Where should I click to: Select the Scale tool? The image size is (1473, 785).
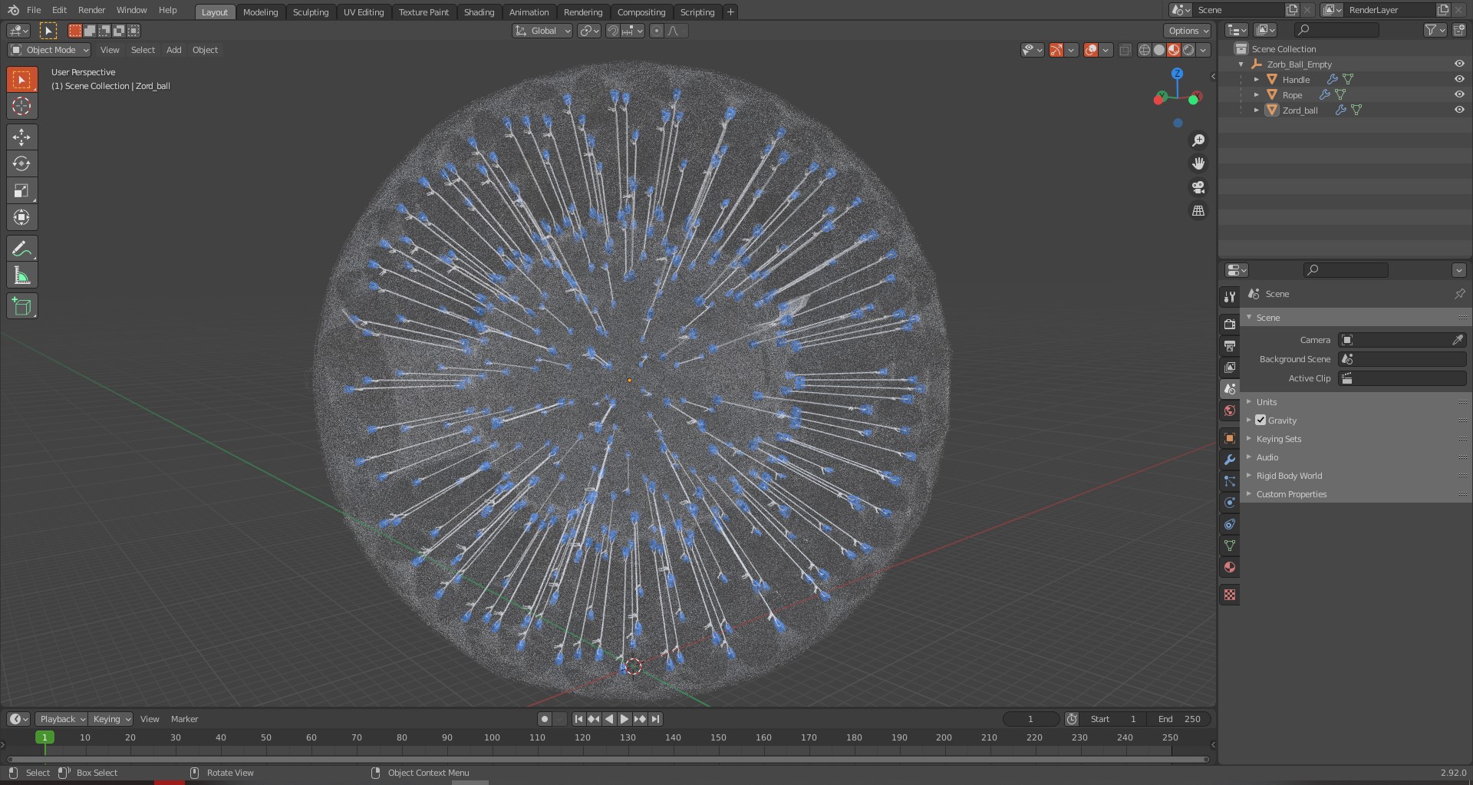point(21,191)
